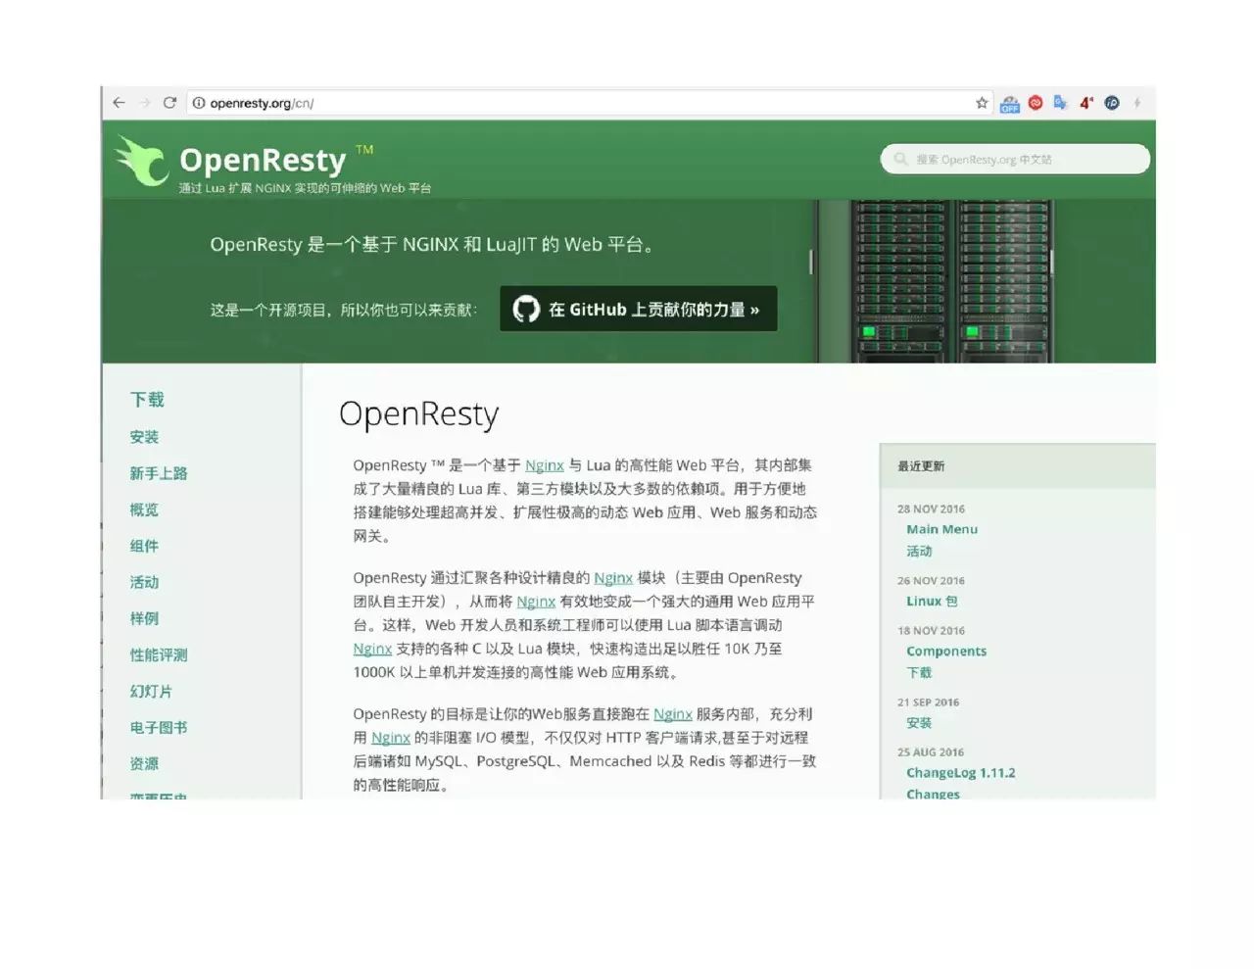Click the Nginx link before 有效地变成

pyautogui.click(x=536, y=602)
